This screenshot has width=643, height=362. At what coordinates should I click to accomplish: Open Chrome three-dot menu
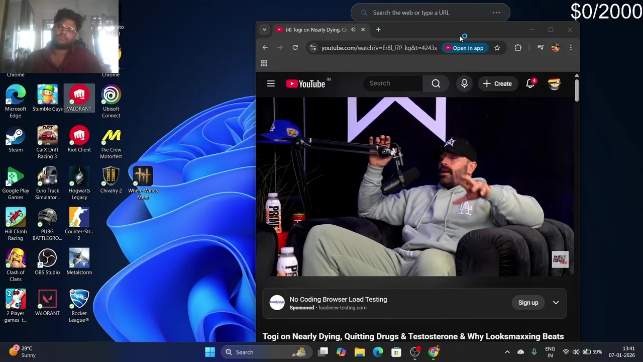point(571,48)
